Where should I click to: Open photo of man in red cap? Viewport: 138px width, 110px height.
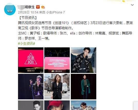pos(57,105)
